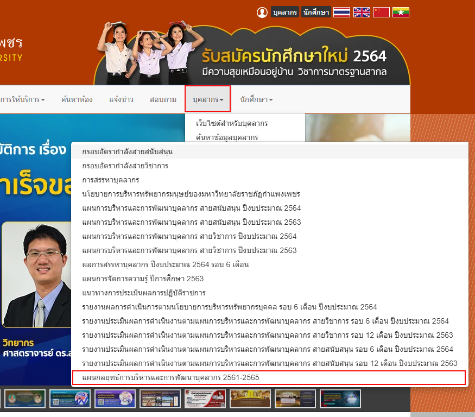The image size is (475, 417).
Task: Click the user profile icon at top
Action: tap(262, 12)
